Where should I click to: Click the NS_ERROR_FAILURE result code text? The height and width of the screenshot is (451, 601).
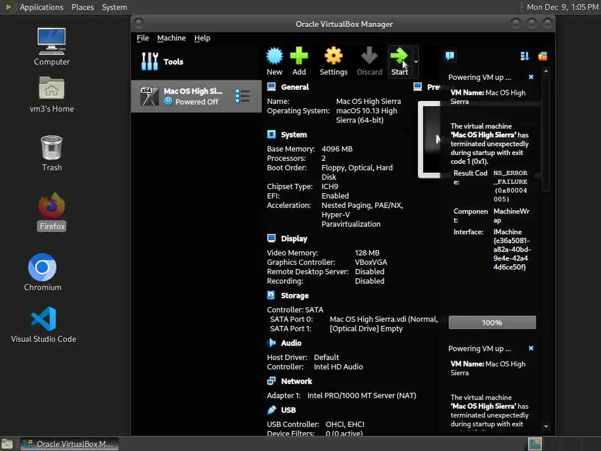point(511,186)
